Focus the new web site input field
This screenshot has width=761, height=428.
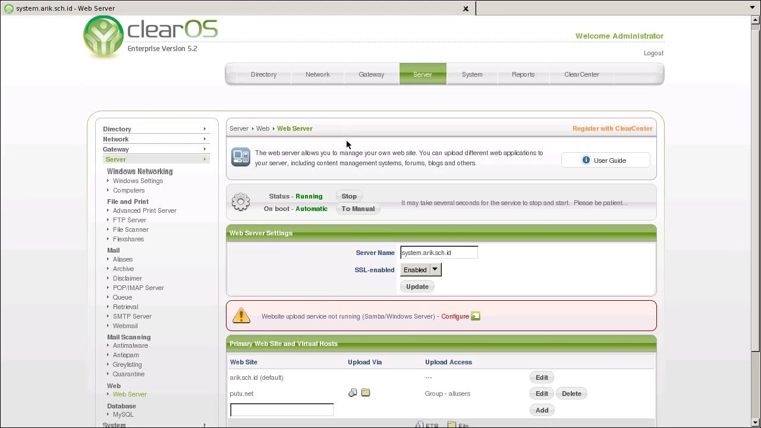tap(282, 410)
